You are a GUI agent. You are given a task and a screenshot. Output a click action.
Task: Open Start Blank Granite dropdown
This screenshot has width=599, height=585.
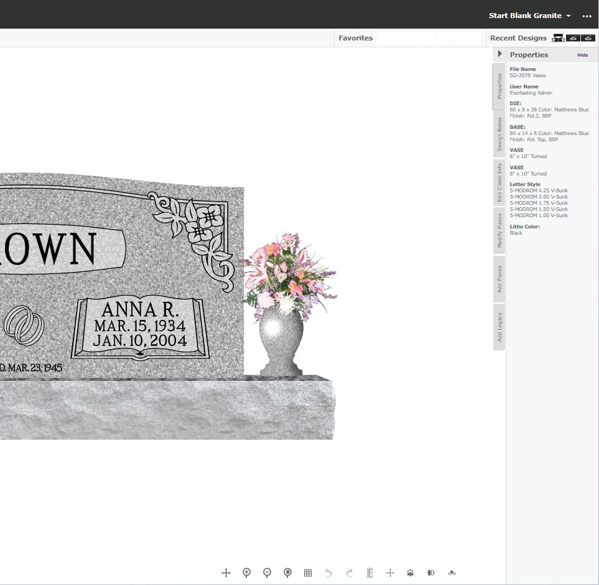pyautogui.click(x=529, y=16)
